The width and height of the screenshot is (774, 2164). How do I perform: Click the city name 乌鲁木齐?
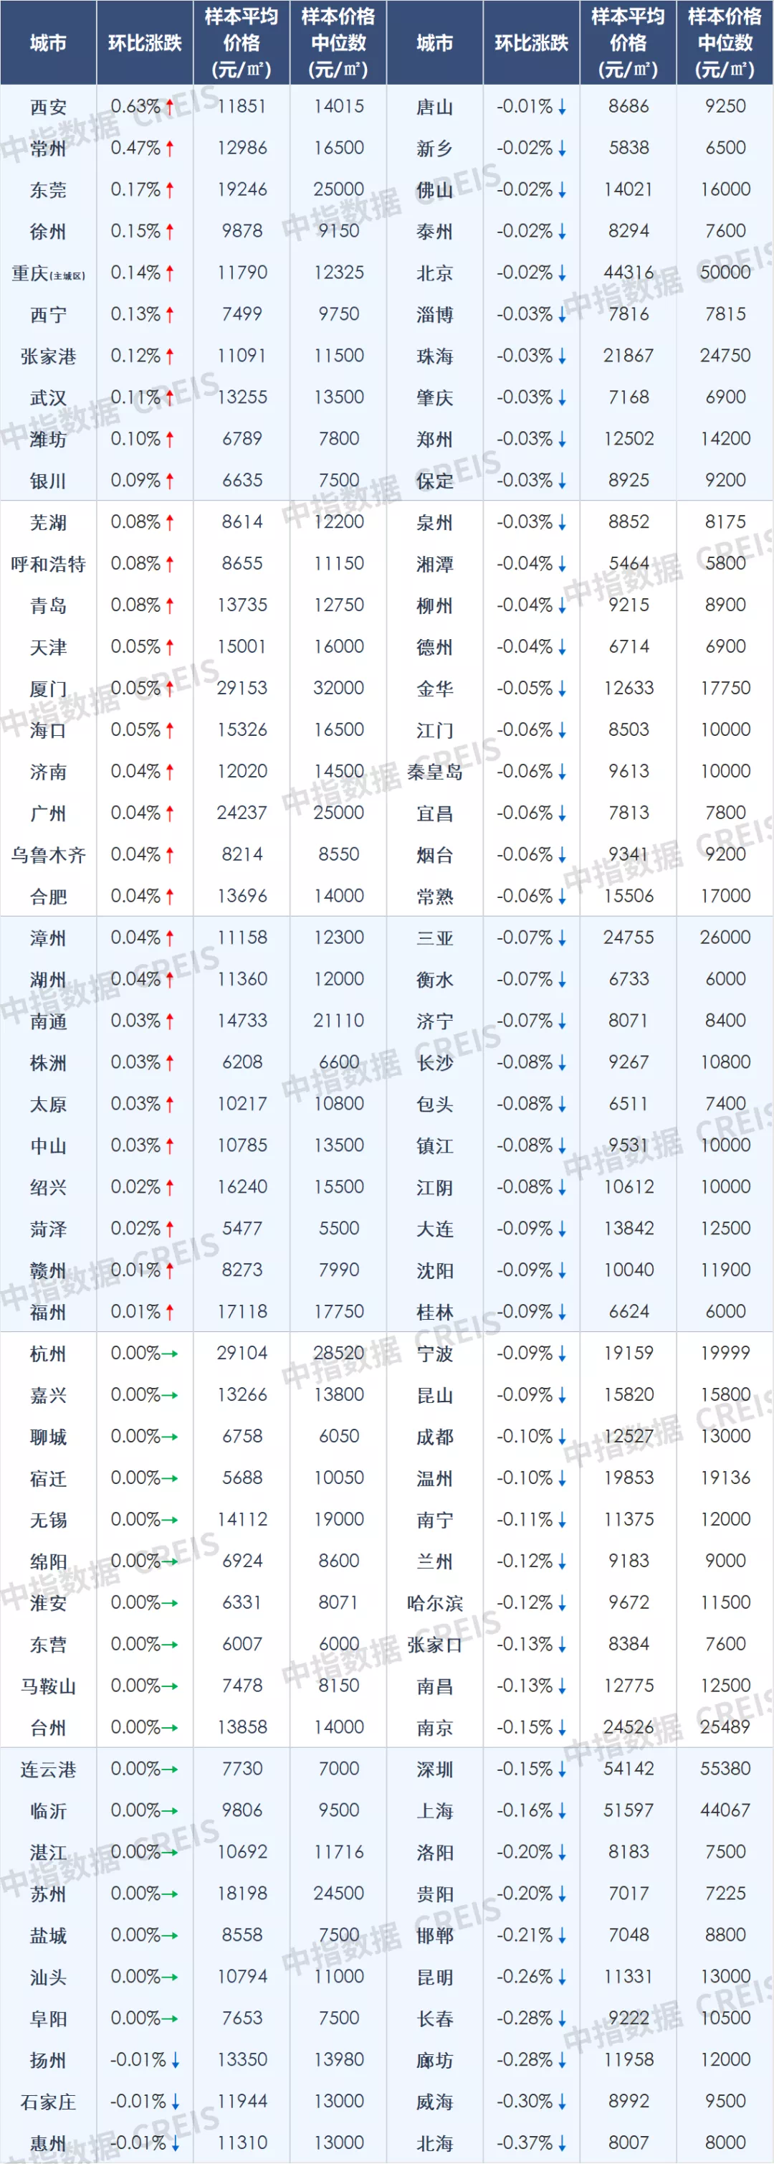click(48, 855)
